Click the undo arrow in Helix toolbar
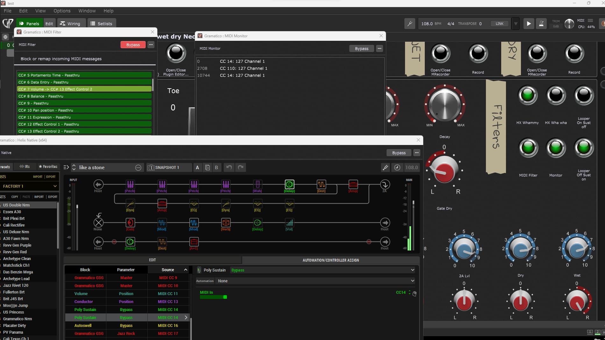Screen dimensions: 605x340 click(x=229, y=168)
